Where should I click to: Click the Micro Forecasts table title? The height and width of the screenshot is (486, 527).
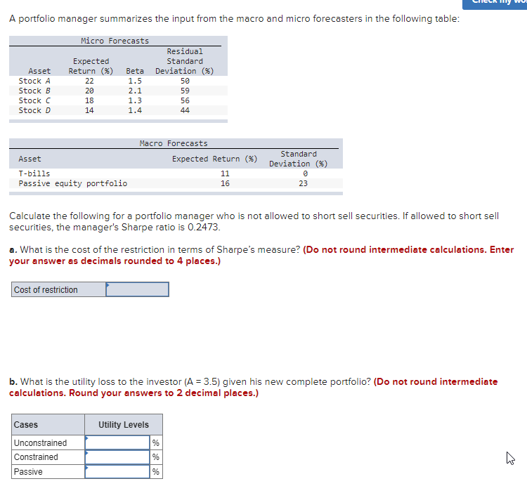pyautogui.click(x=115, y=41)
